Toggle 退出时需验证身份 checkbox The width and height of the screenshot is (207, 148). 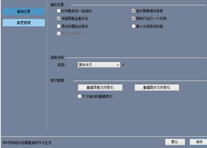pyautogui.click(x=59, y=26)
